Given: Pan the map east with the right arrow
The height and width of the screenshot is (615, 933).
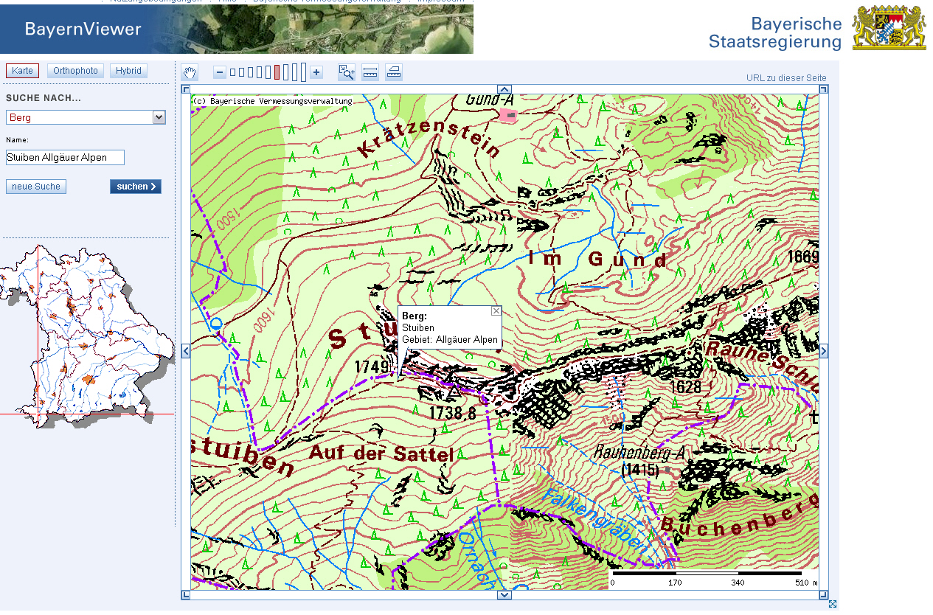Looking at the screenshot, I should pos(824,351).
